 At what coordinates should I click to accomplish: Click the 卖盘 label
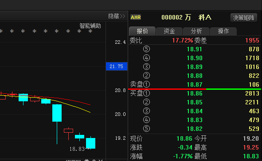137,84
